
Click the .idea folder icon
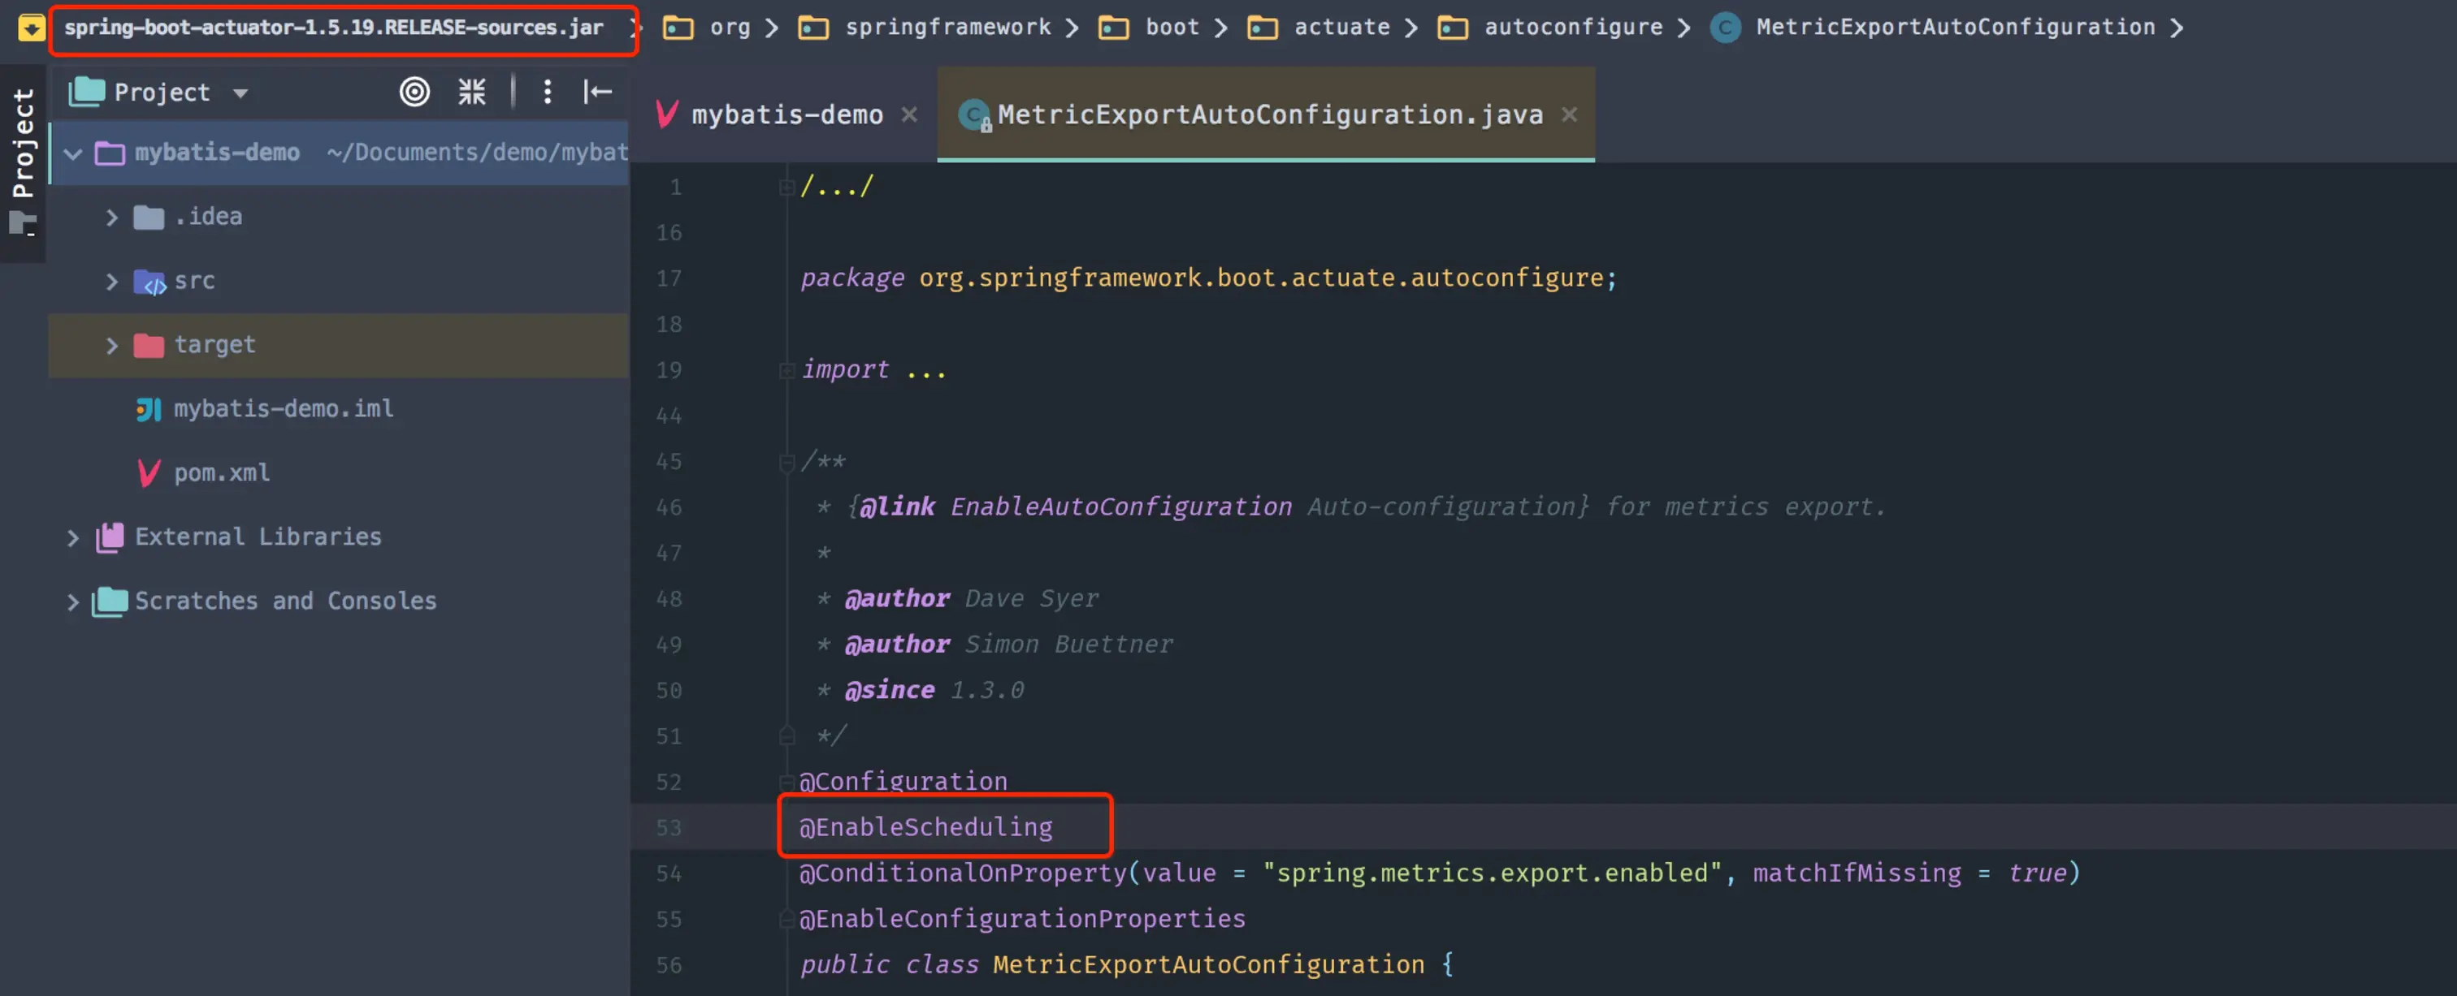148,218
